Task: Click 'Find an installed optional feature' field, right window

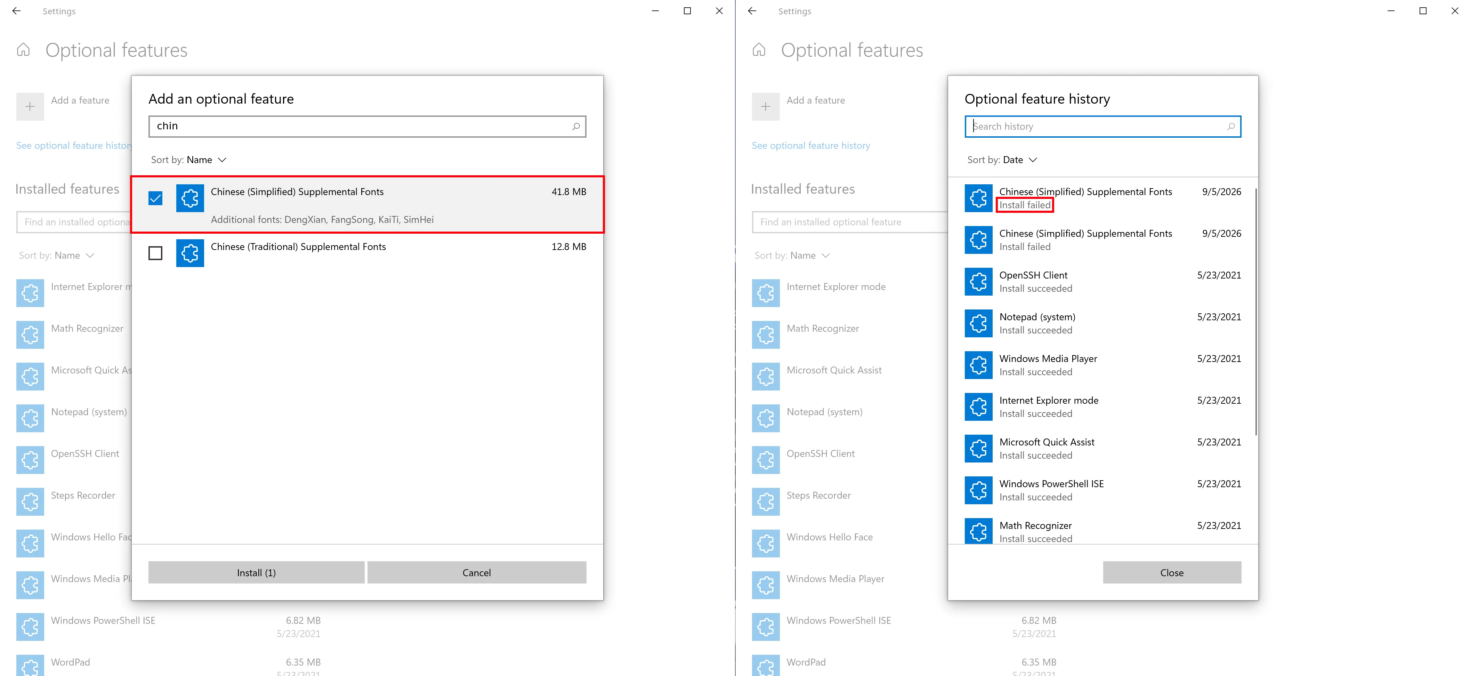Action: (x=850, y=222)
